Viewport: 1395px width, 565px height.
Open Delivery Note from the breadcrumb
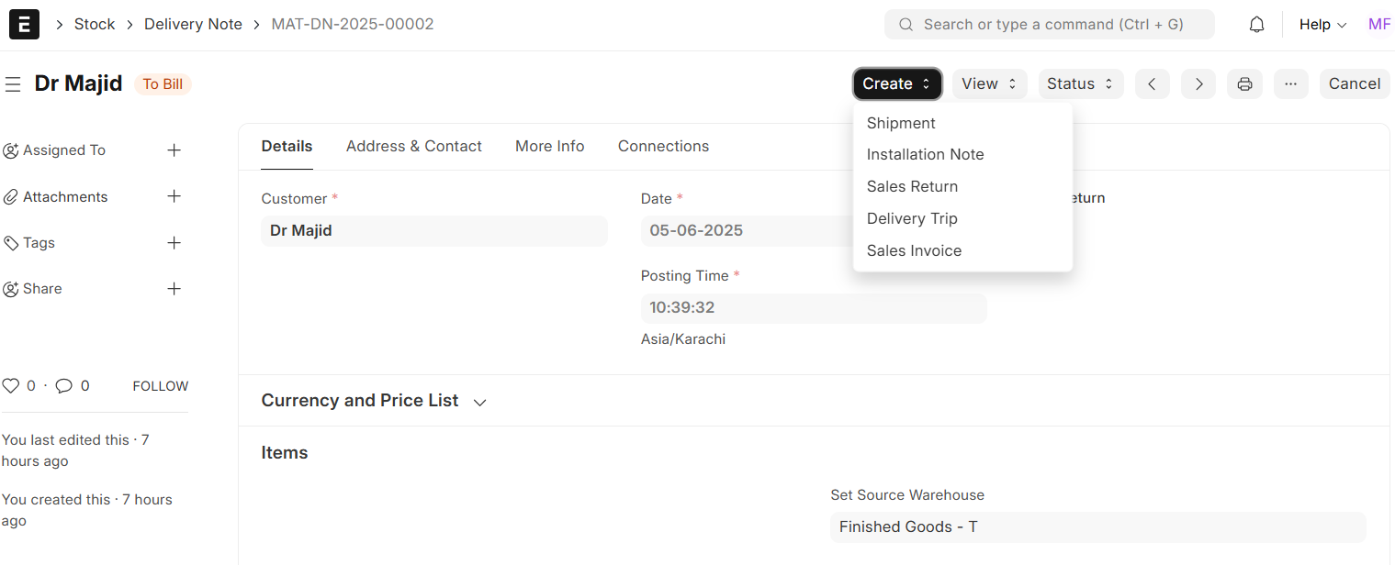(193, 24)
